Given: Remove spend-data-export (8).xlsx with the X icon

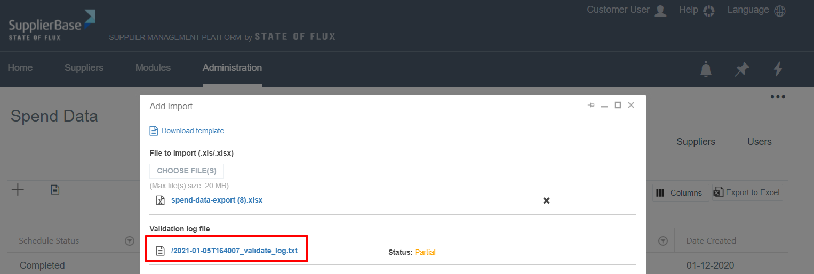Looking at the screenshot, I should pos(546,200).
